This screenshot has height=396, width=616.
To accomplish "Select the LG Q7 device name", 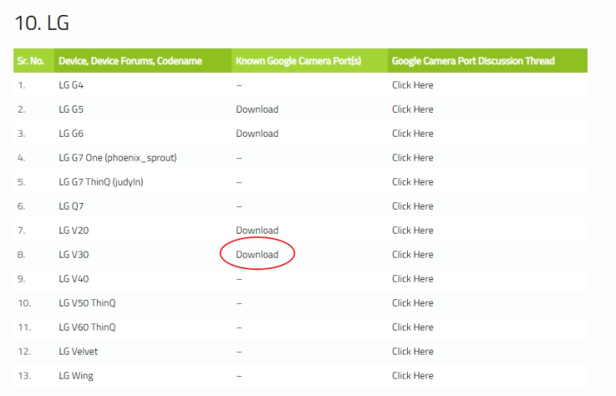I will click(x=71, y=206).
